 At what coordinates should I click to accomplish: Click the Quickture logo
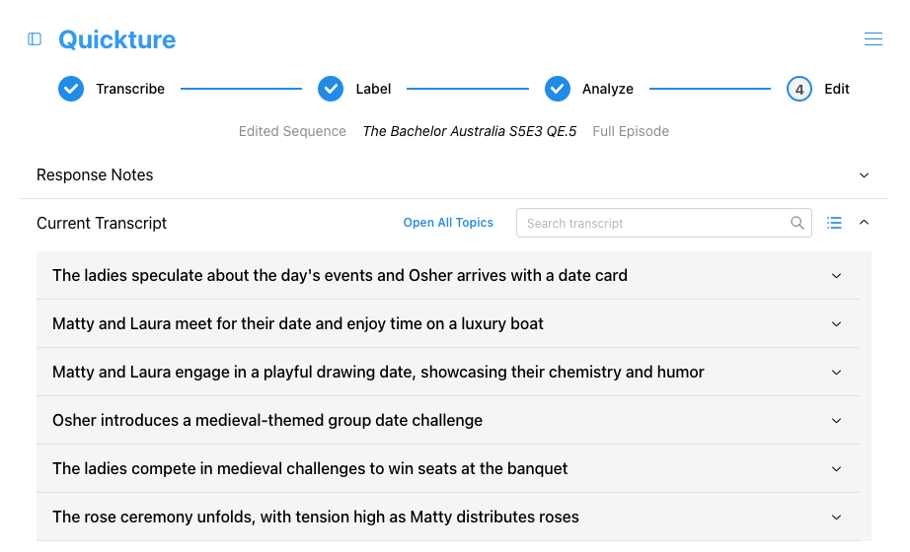click(117, 39)
